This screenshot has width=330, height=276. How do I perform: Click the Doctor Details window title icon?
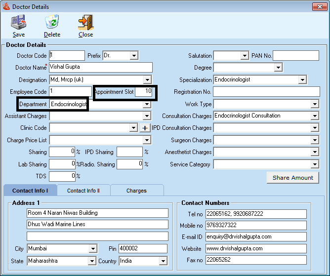click(6, 6)
